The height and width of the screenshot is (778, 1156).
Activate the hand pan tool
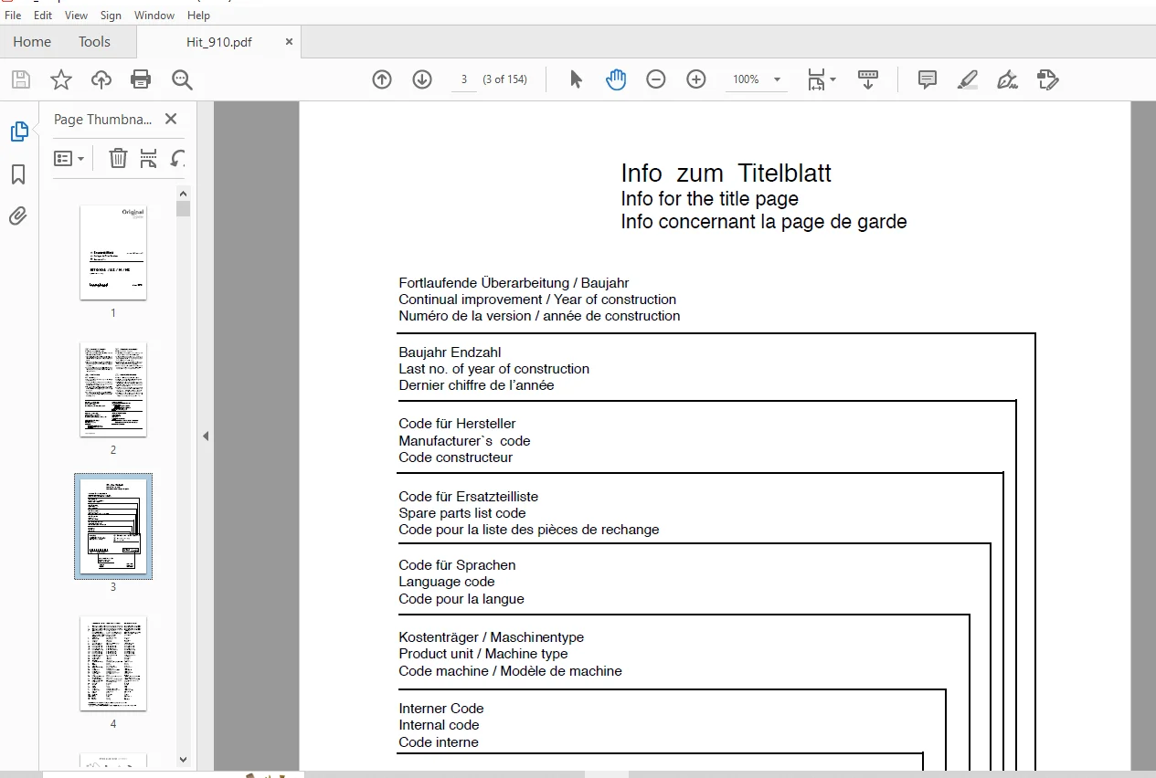[x=616, y=79]
